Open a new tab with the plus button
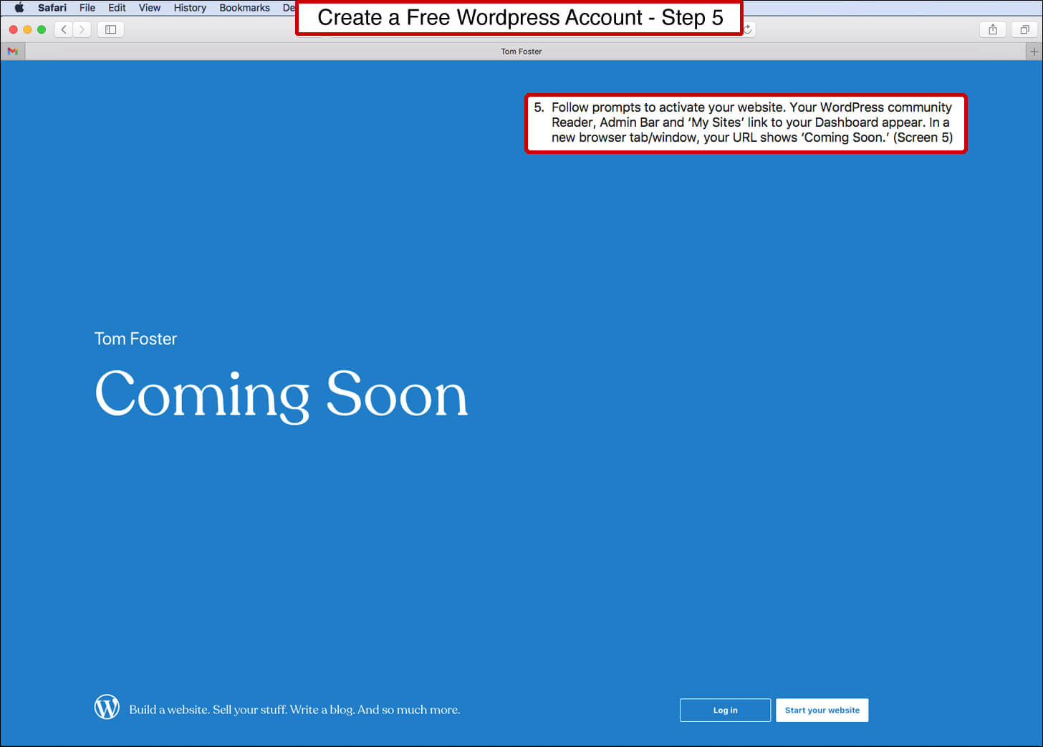 click(1034, 52)
